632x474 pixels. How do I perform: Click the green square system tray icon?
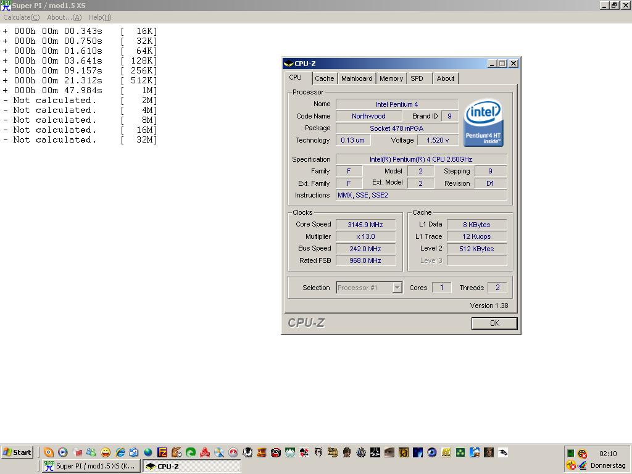point(570,454)
